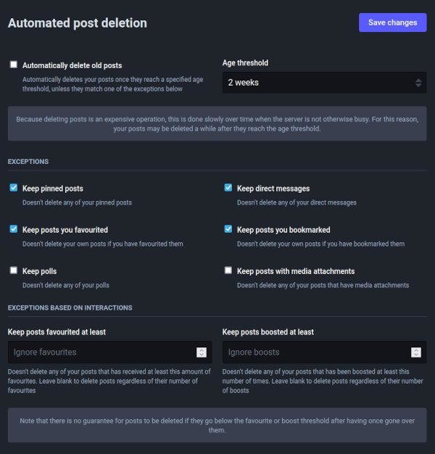Disable Keep posts you bookmarked
This screenshot has width=435, height=454.
point(228,229)
